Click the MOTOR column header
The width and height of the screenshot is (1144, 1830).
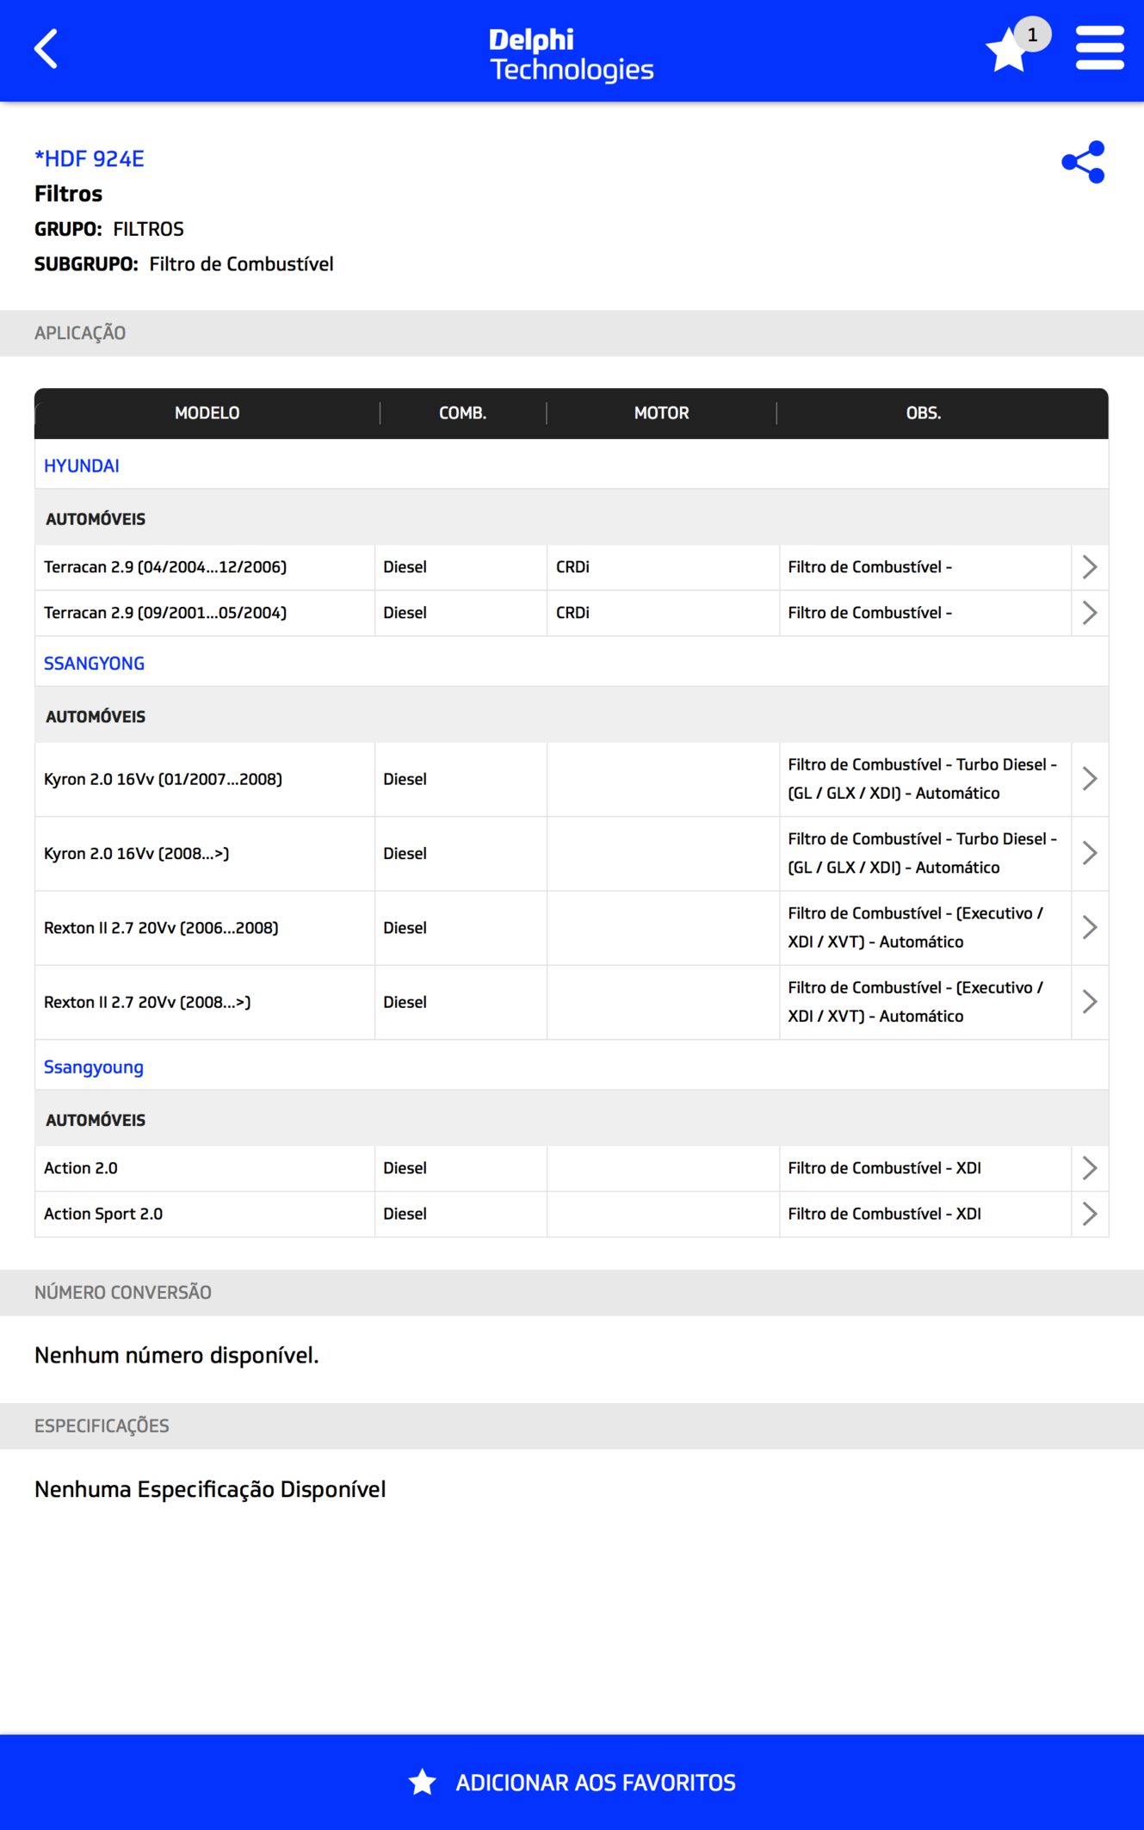tap(662, 413)
